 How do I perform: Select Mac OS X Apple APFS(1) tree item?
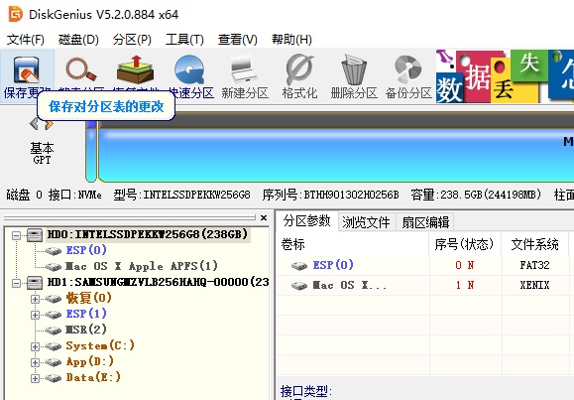142,266
